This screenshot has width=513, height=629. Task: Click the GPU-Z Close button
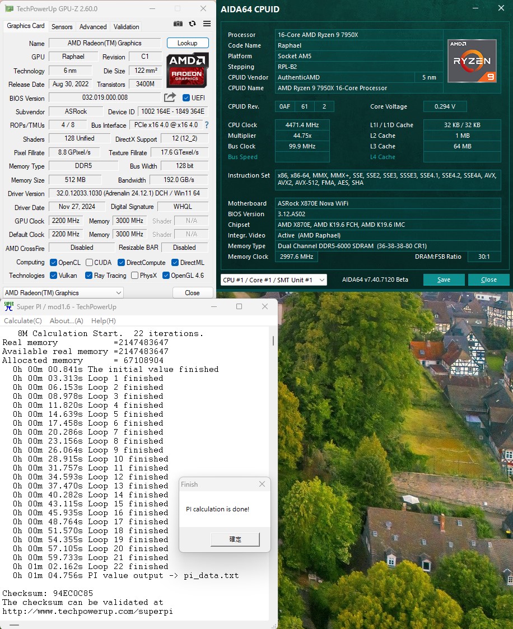(192, 293)
